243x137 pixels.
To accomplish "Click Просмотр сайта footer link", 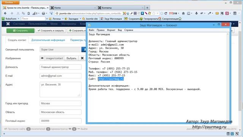I will 15,129.
